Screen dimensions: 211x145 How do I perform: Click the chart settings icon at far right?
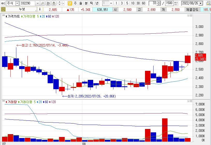tap(208, 3)
